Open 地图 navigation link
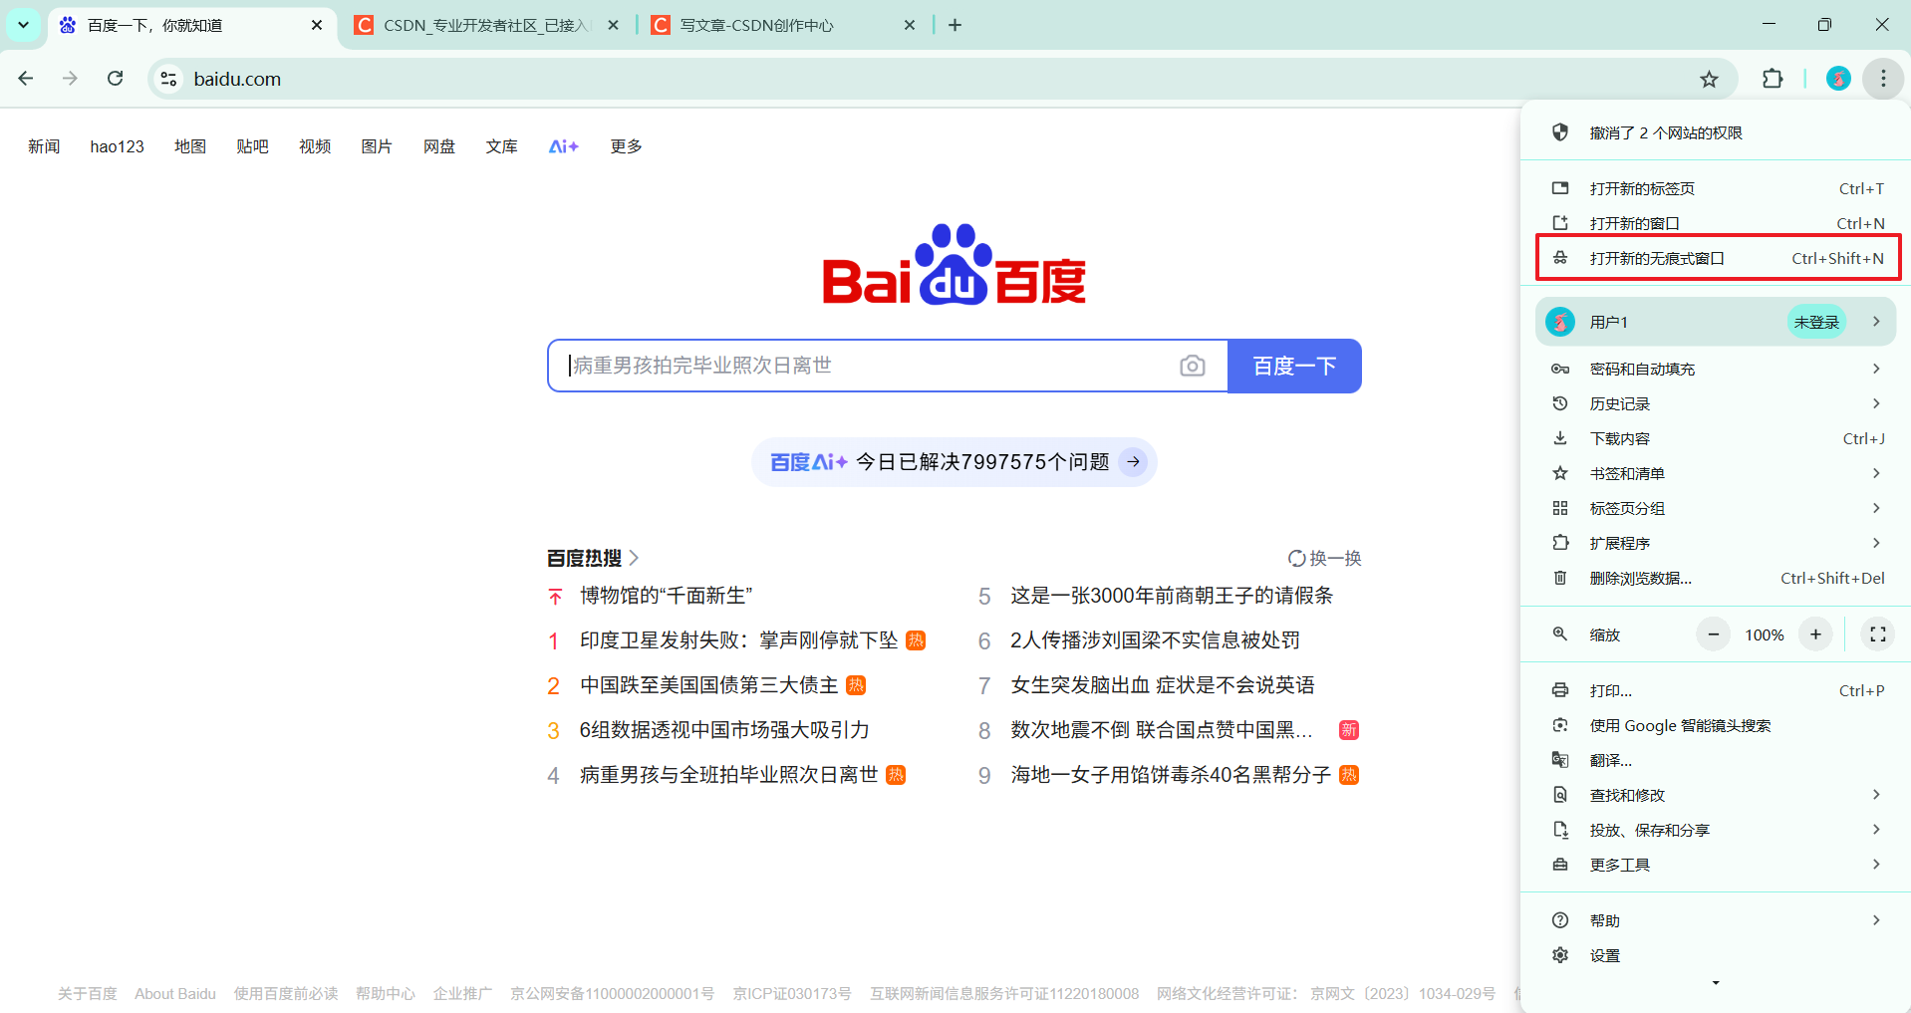Viewport: 1911px width, 1013px height. pyautogui.click(x=190, y=146)
